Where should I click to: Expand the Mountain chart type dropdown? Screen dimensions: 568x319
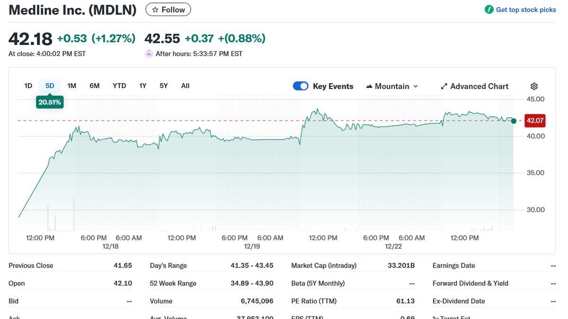[416, 86]
